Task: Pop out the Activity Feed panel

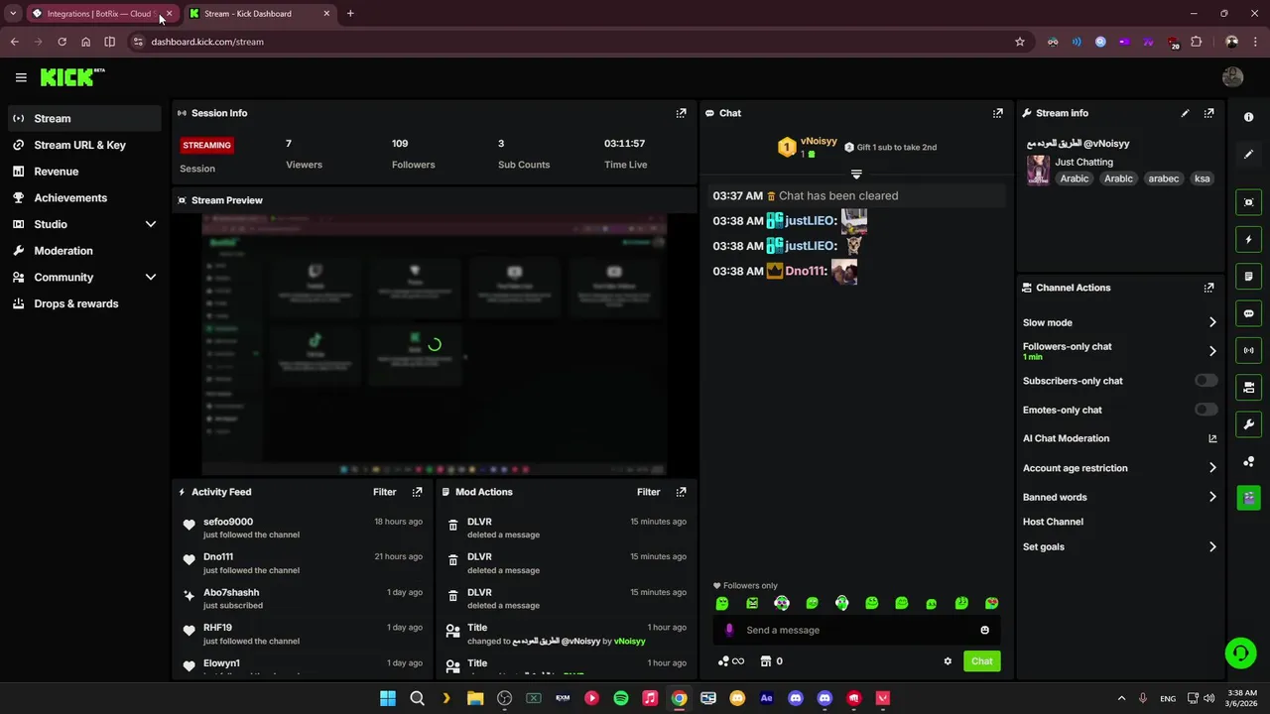Action: [417, 492]
